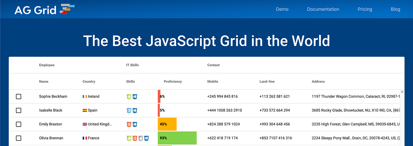
Task: Click the Spain flag icon
Action: click(x=85, y=110)
